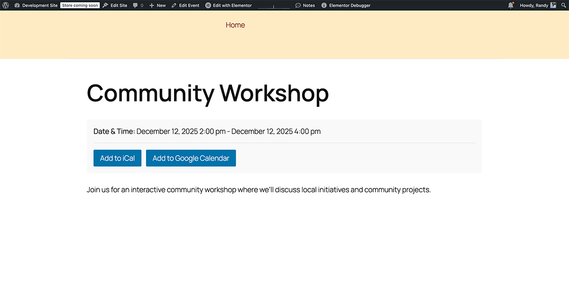
Task: Expand the New content menu
Action: coord(157,5)
